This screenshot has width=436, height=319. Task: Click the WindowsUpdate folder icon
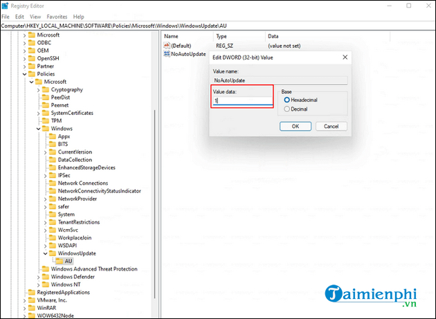[53, 253]
